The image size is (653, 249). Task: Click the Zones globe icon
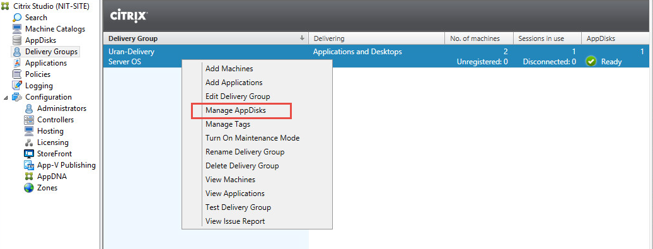pos(29,188)
